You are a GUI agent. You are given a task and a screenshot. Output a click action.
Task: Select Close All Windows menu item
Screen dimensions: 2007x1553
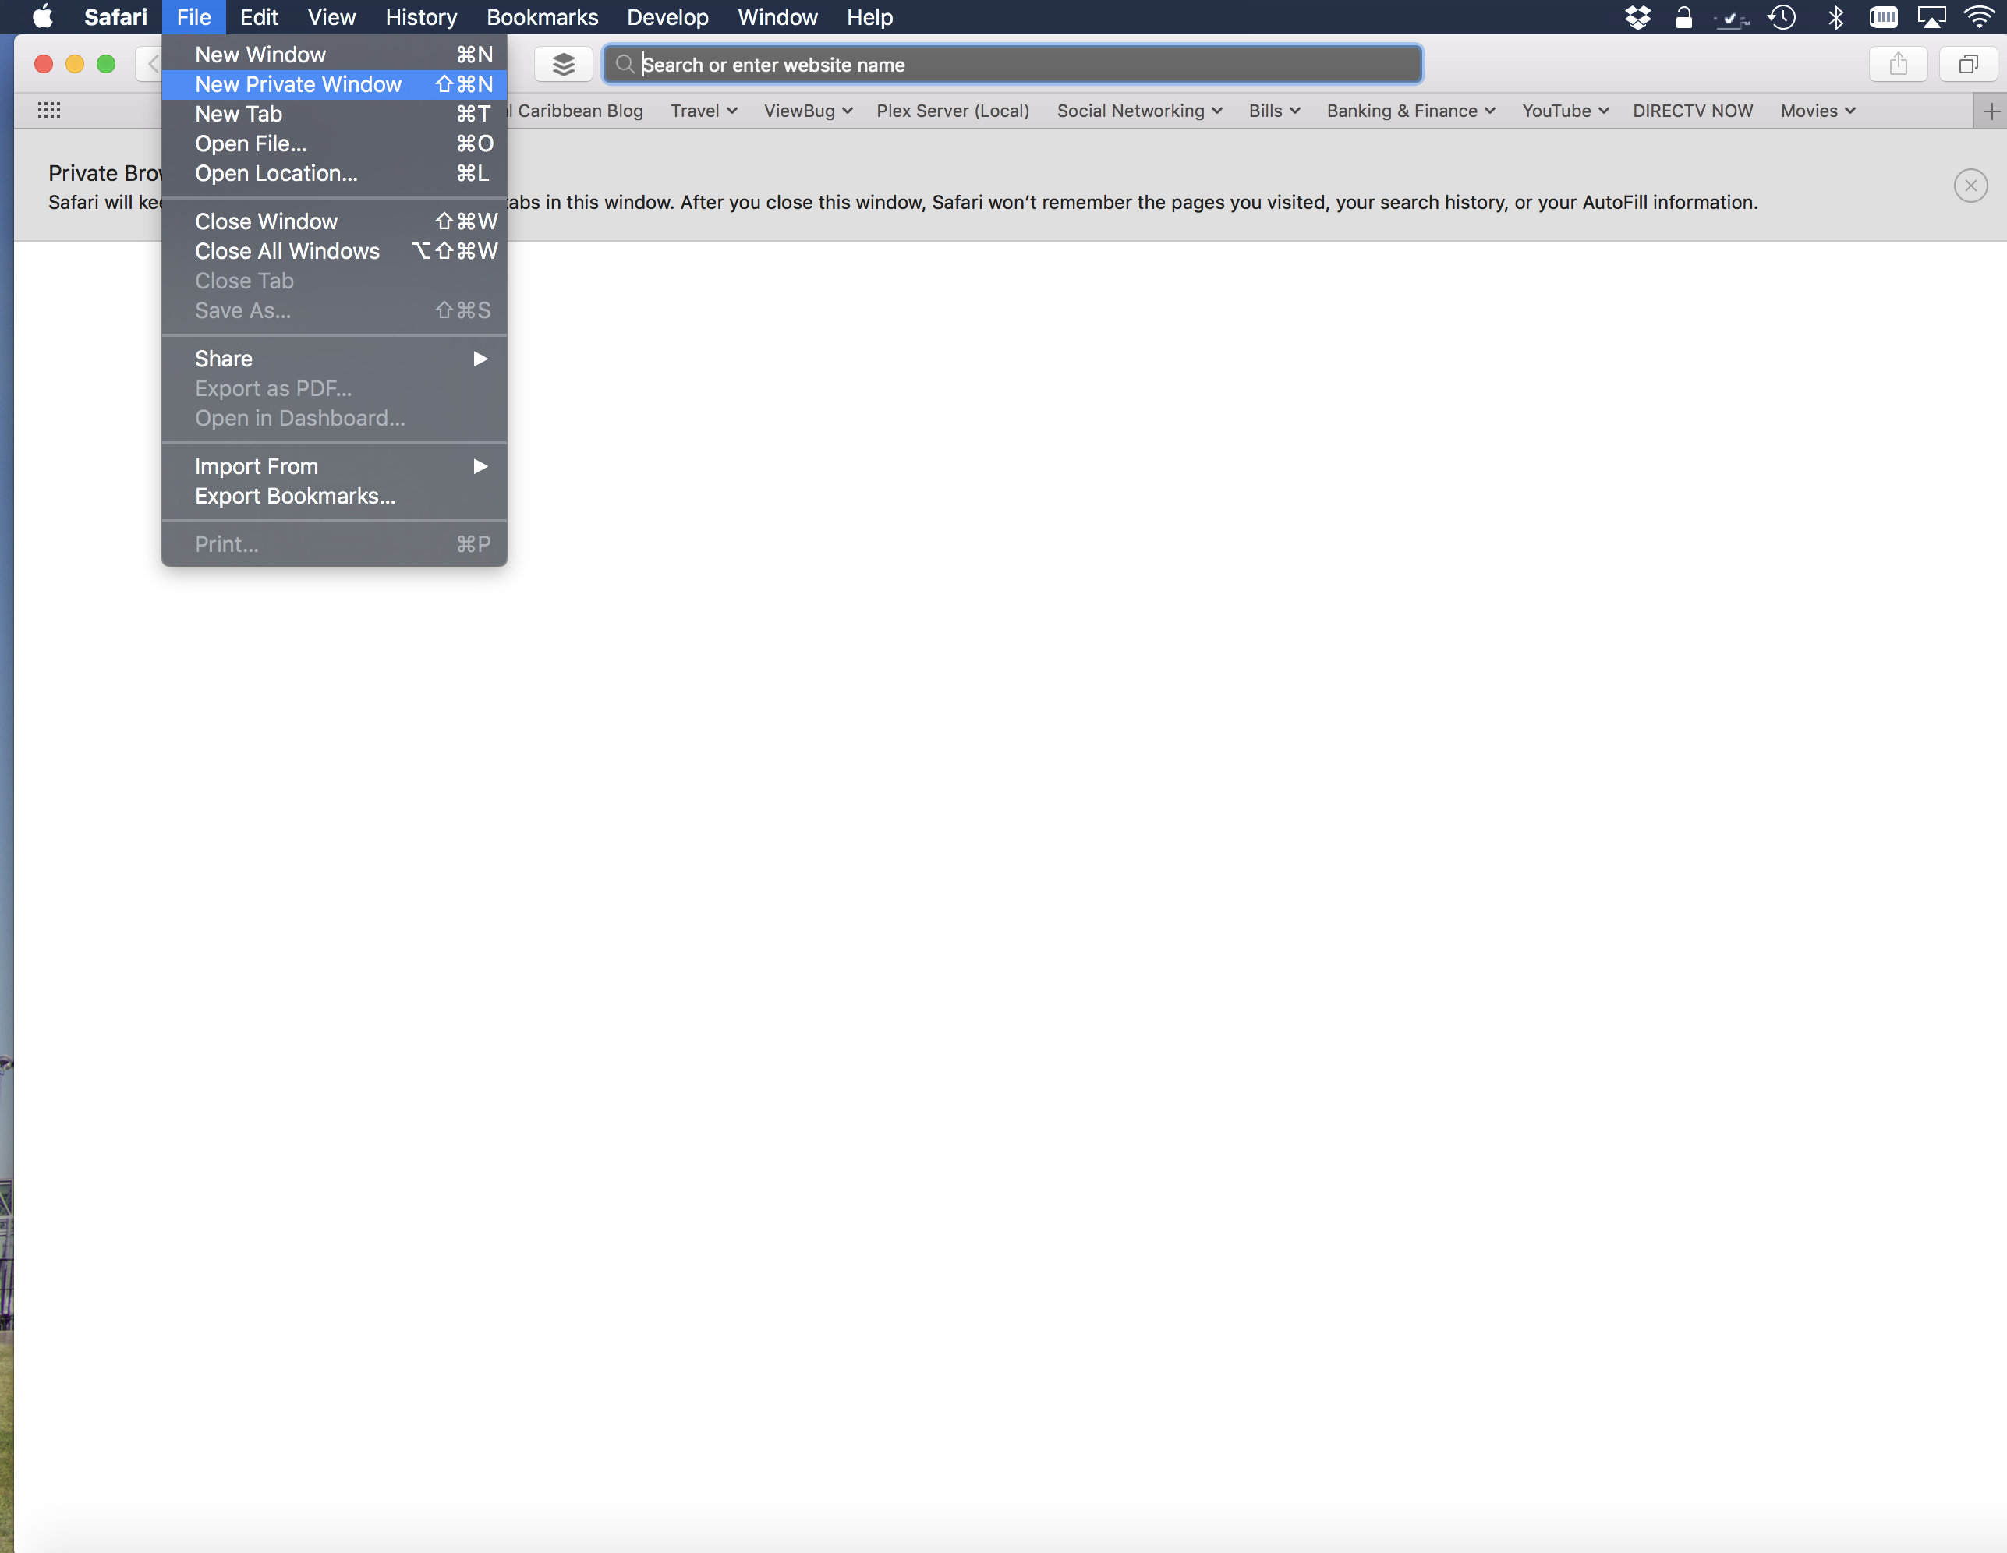click(x=334, y=252)
